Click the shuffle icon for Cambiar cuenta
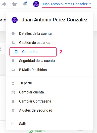Image resolution: width=97 pixels, height=133 pixels. click(x=13, y=92)
